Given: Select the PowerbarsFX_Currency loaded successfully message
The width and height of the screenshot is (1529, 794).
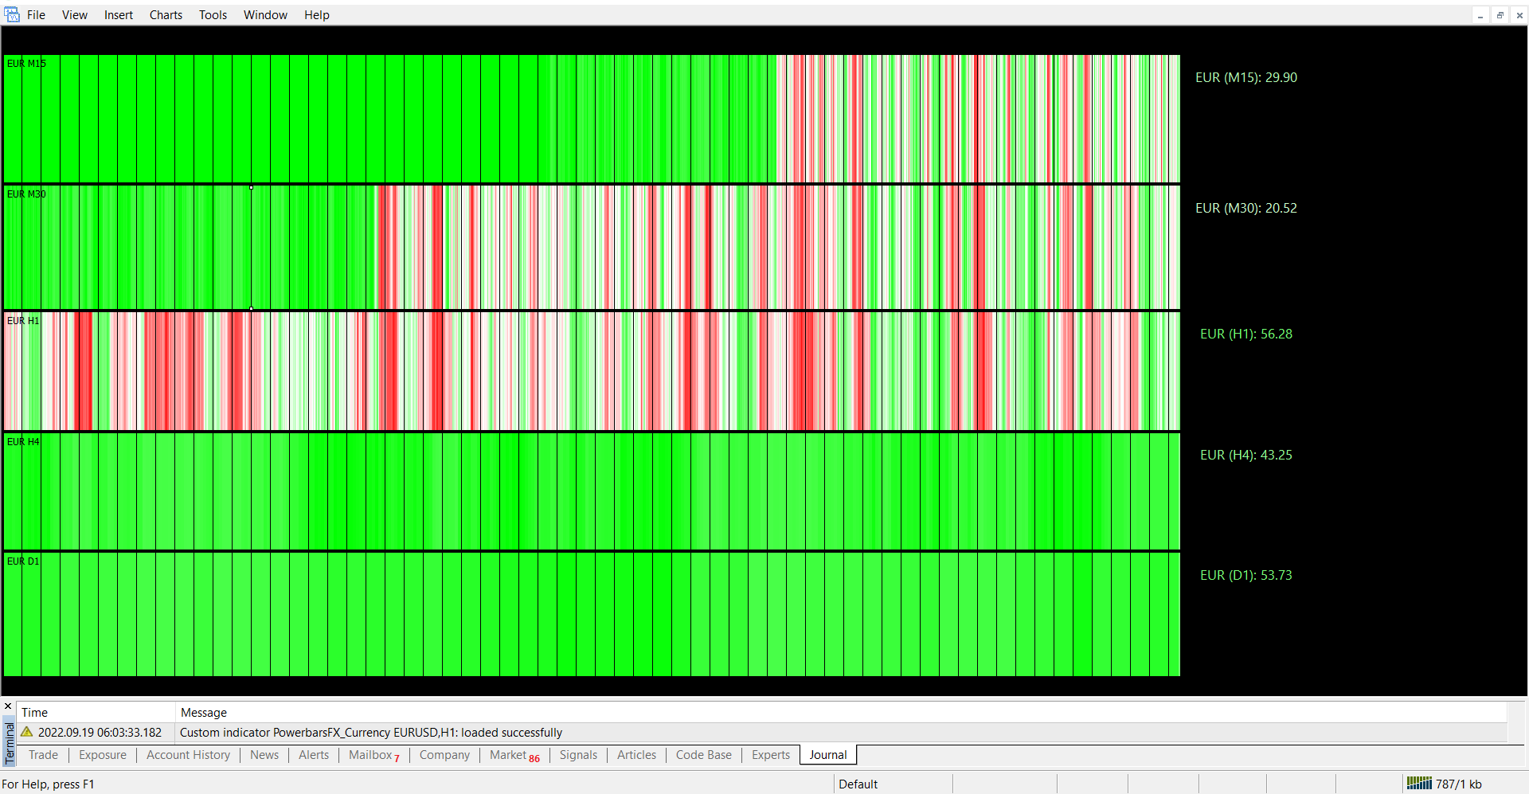Looking at the screenshot, I should (x=371, y=733).
